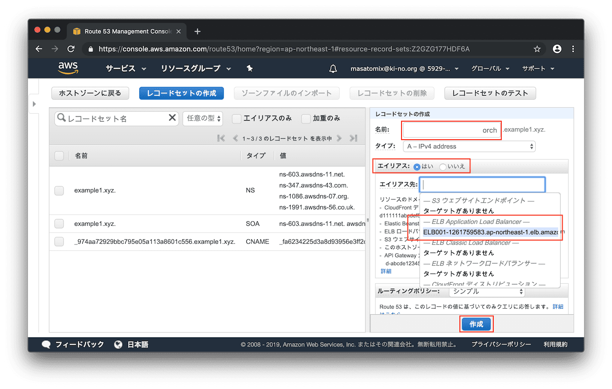612x389 pixels.
Task: Open the リソースグループ menu
Action: coord(196,68)
